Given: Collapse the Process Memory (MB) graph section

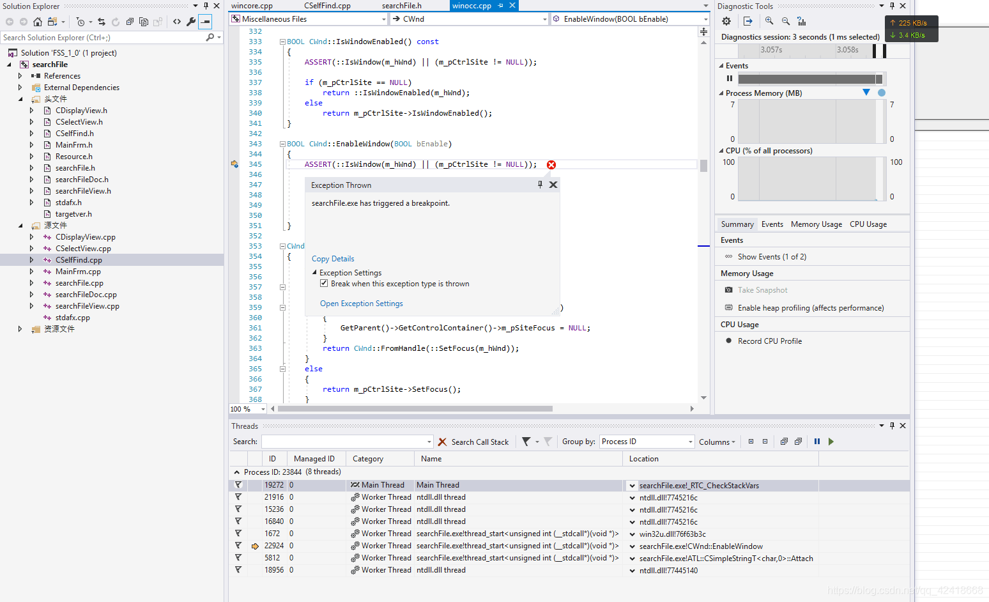Looking at the screenshot, I should pos(721,93).
